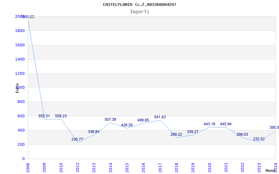Click data label 299.22
This screenshot has height=174, width=279.
pyautogui.click(x=176, y=134)
